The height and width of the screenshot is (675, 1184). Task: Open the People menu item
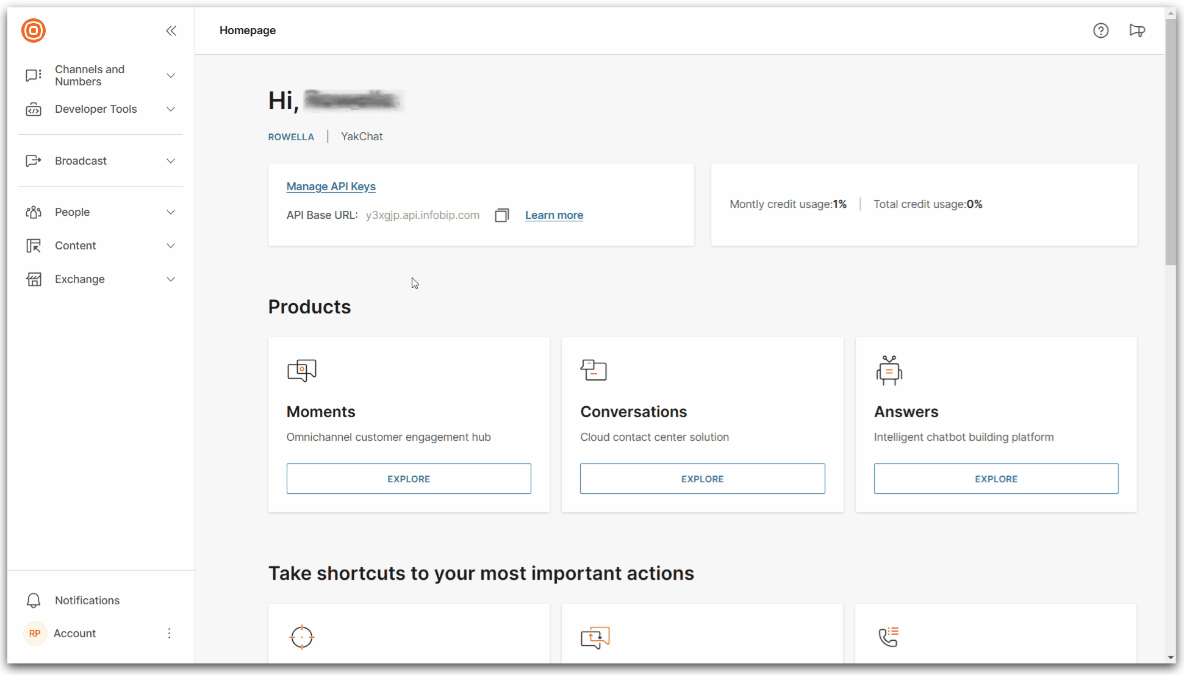(x=101, y=212)
